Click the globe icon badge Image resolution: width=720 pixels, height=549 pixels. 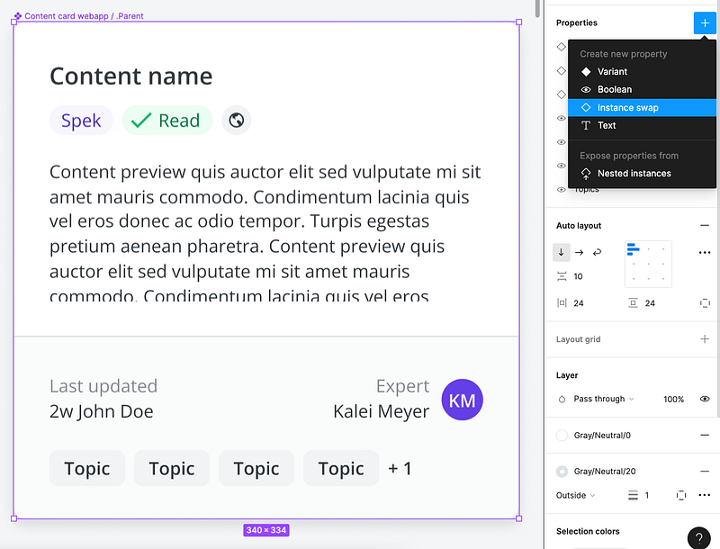[x=236, y=121]
